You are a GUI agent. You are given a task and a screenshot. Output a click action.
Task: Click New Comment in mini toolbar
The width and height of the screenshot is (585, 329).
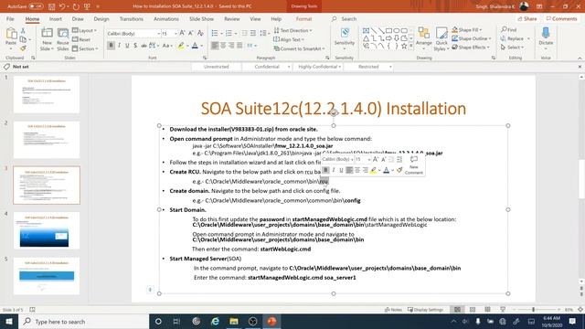(414, 164)
